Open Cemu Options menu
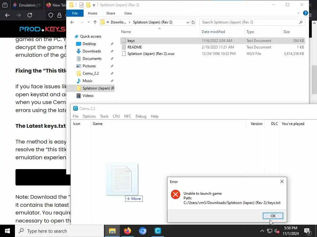 pos(89,116)
